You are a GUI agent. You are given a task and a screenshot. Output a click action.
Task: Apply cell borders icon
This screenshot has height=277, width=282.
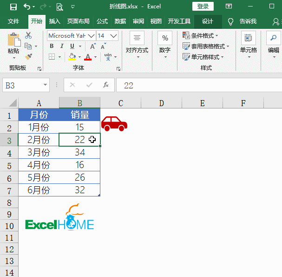(52, 57)
